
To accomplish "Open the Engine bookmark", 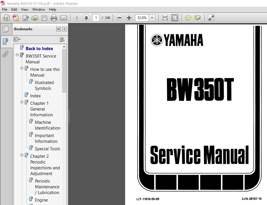I will tap(42, 200).
